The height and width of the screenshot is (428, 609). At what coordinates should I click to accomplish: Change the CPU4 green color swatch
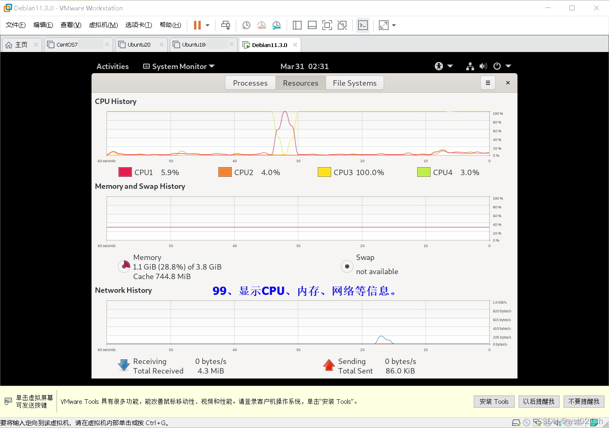pyautogui.click(x=424, y=172)
